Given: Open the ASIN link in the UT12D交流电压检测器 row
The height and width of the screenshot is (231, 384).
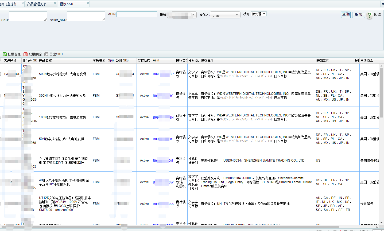Looking at the screenshot, I should pyautogui.click(x=163, y=204).
